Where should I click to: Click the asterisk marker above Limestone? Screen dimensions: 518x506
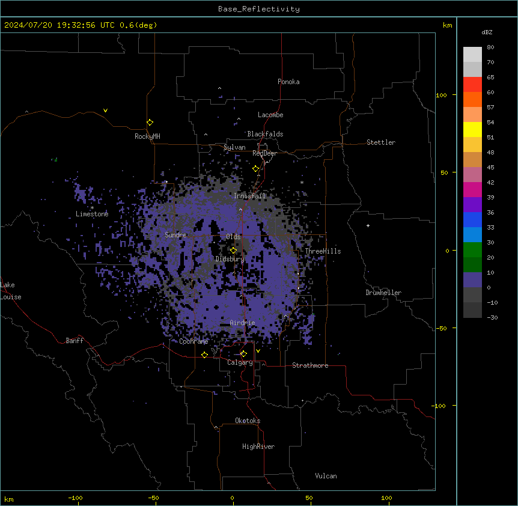pos(92,208)
